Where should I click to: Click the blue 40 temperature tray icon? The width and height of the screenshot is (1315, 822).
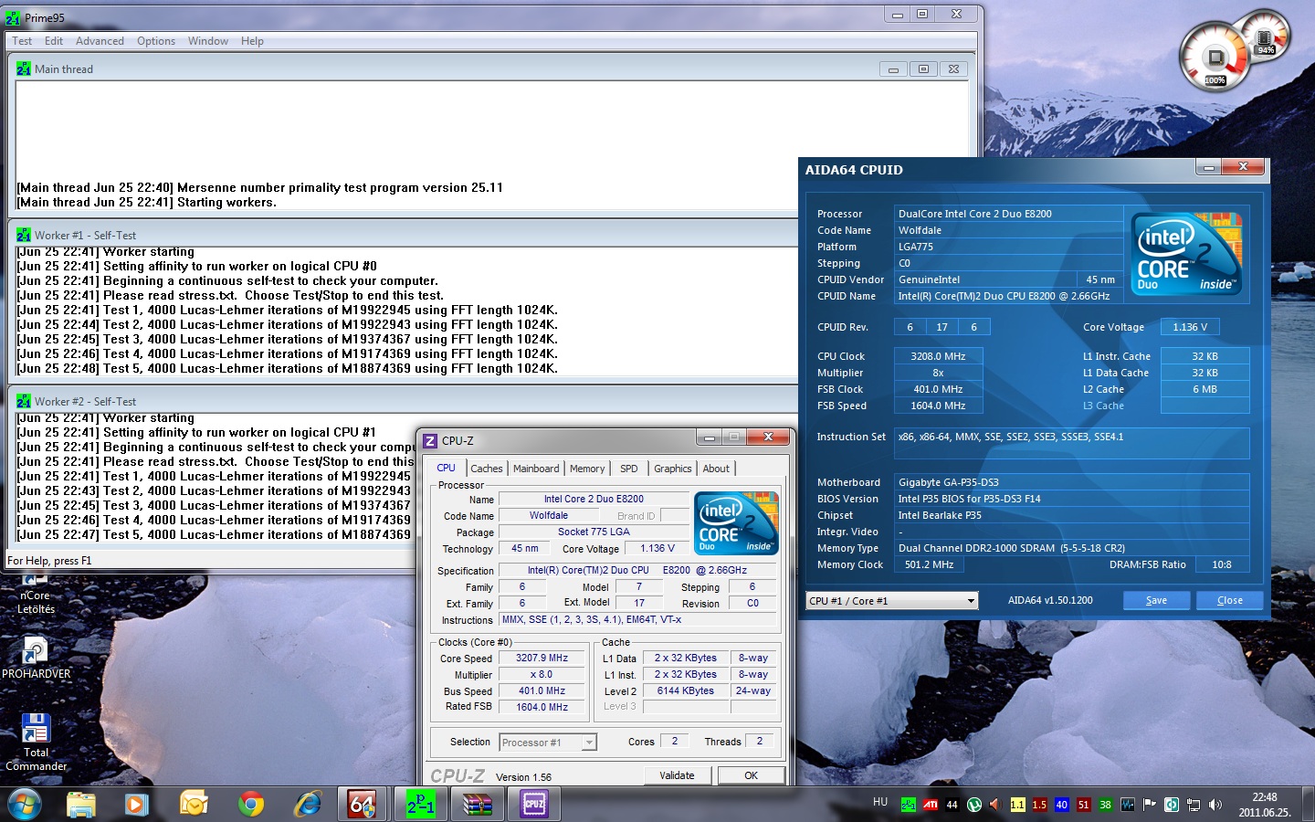(1061, 805)
